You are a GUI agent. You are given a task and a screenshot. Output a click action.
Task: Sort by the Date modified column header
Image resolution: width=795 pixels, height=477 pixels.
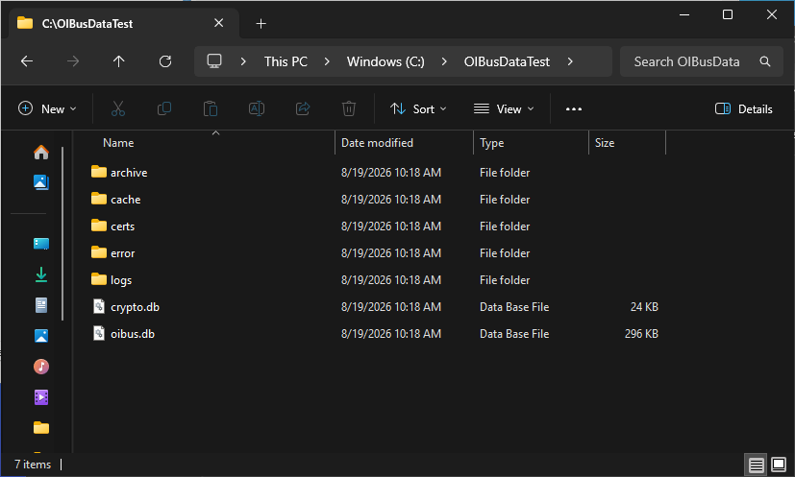click(x=377, y=143)
